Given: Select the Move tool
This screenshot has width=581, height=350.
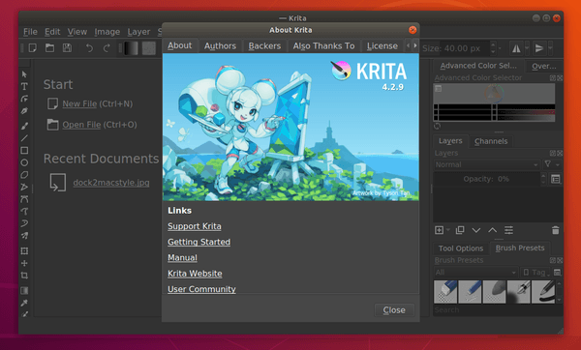Looking at the screenshot, I should 24,263.
